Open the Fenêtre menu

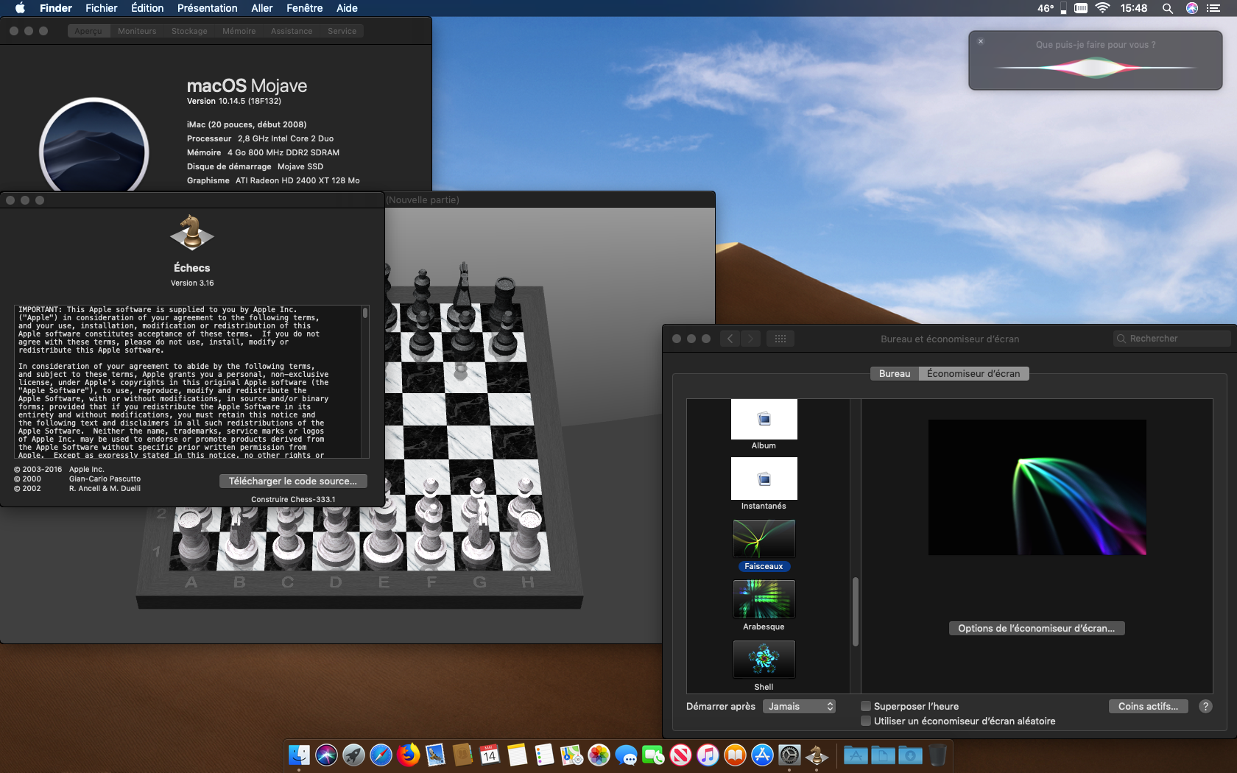[x=304, y=8]
